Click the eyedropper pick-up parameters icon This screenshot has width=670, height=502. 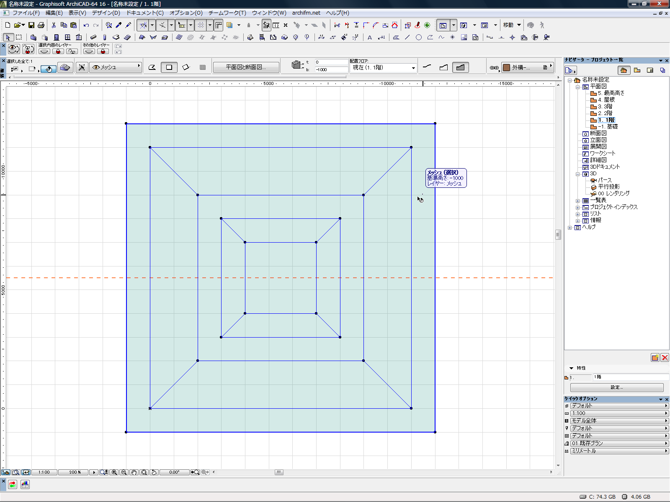pos(119,25)
